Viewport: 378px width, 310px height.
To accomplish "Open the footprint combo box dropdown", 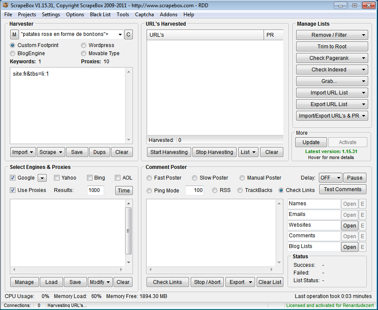I will 120,34.
